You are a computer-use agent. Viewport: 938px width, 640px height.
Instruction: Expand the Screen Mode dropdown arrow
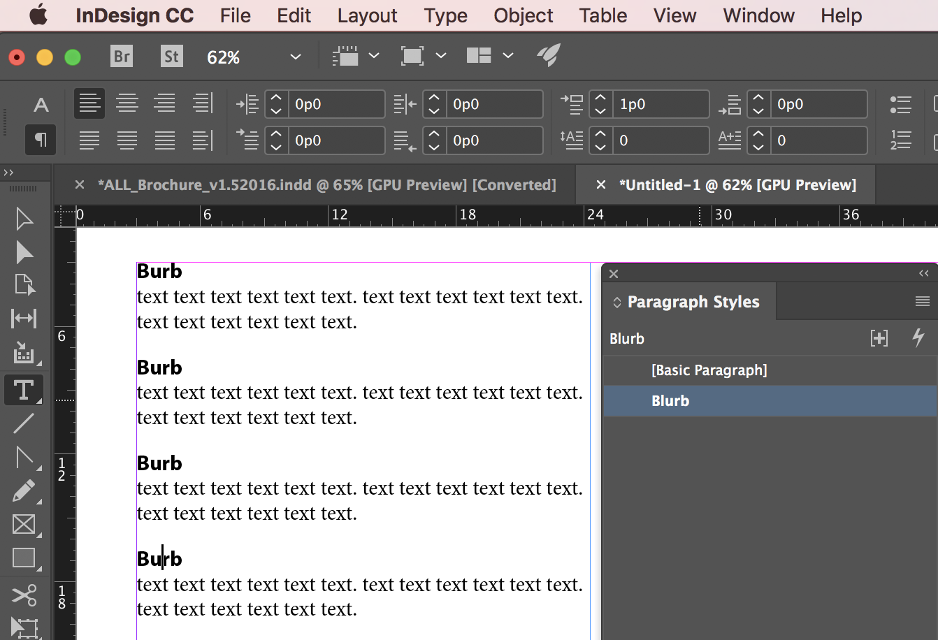pos(441,56)
